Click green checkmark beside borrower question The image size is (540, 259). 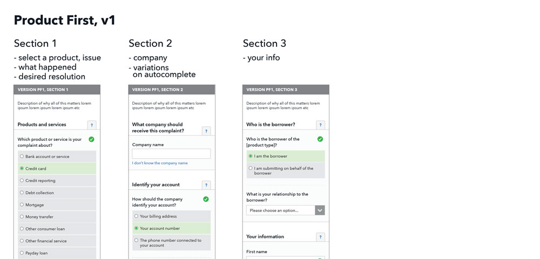pos(320,139)
